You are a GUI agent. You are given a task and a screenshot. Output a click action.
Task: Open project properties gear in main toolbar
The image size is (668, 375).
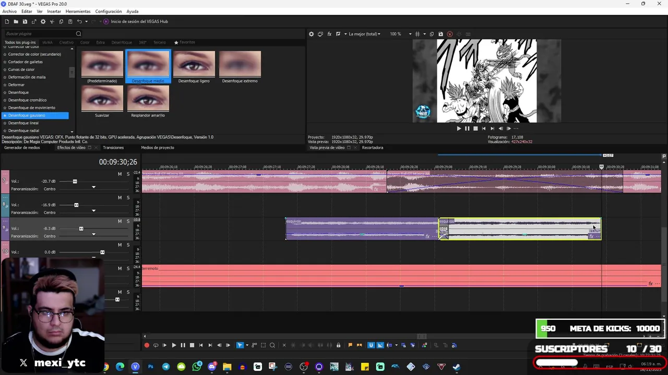[43, 21]
